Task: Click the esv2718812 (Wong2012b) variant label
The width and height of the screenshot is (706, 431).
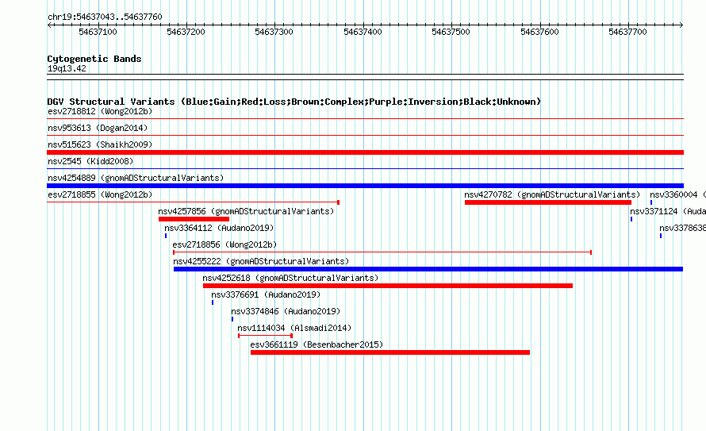Action: tap(100, 111)
